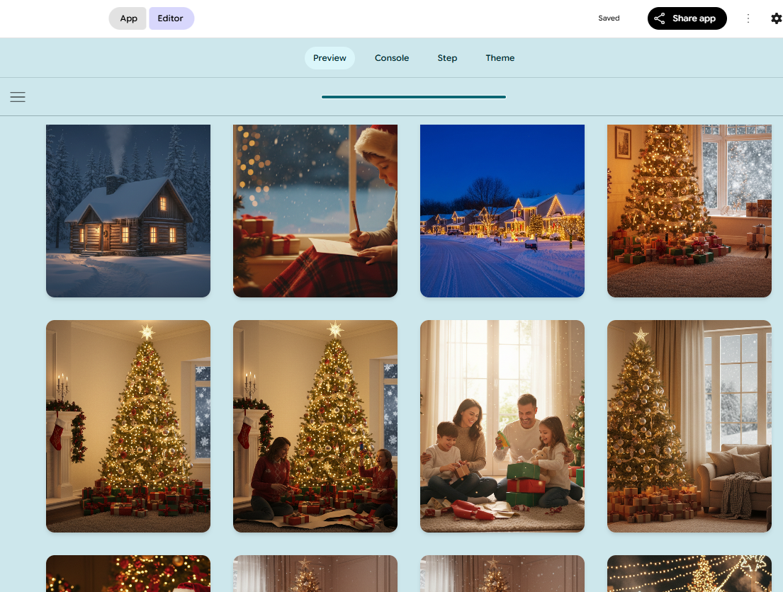783x592 pixels.
Task: Click the Share app button
Action: 687,18
